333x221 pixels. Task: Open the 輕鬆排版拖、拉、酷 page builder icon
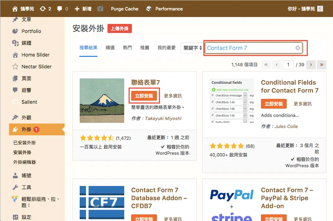(x=15, y=198)
